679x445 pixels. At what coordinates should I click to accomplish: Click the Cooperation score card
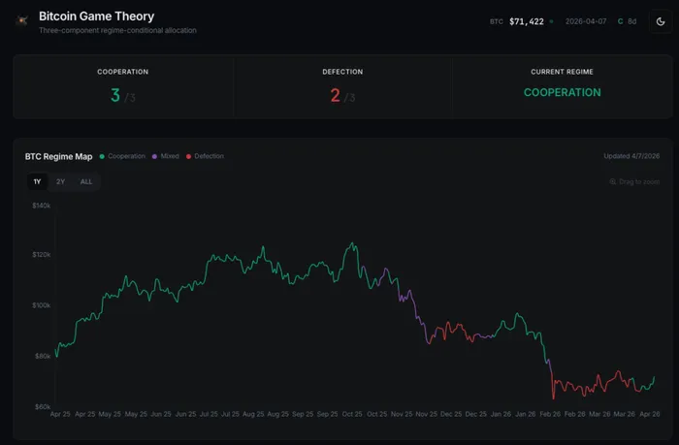click(123, 86)
